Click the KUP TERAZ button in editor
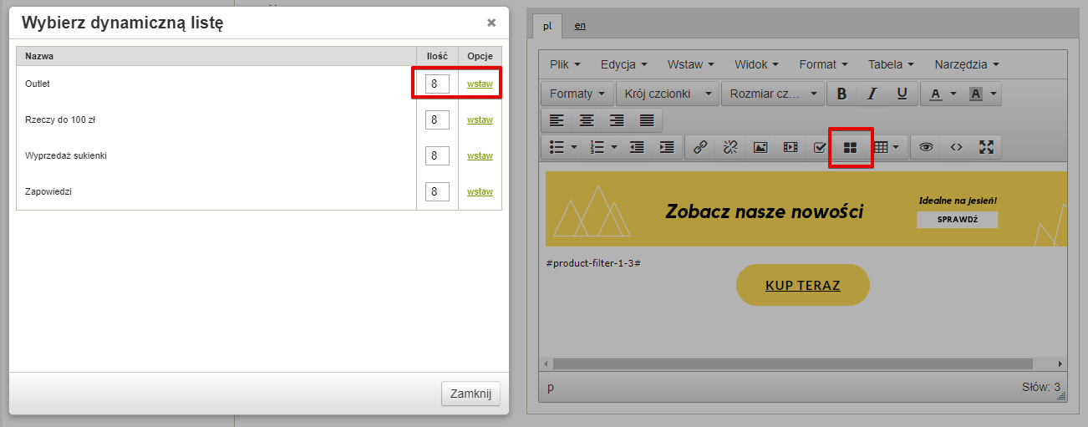The height and width of the screenshot is (427, 1088). pos(802,285)
